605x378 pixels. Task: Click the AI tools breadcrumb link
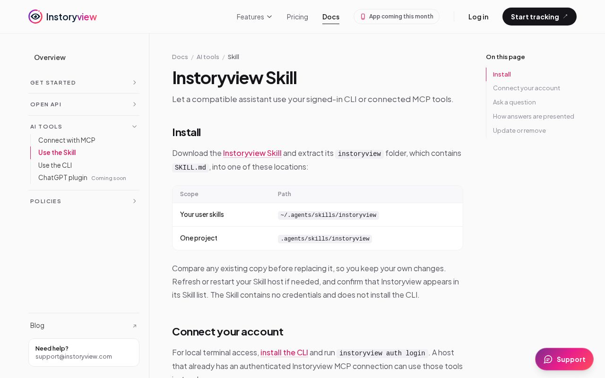pos(208,57)
